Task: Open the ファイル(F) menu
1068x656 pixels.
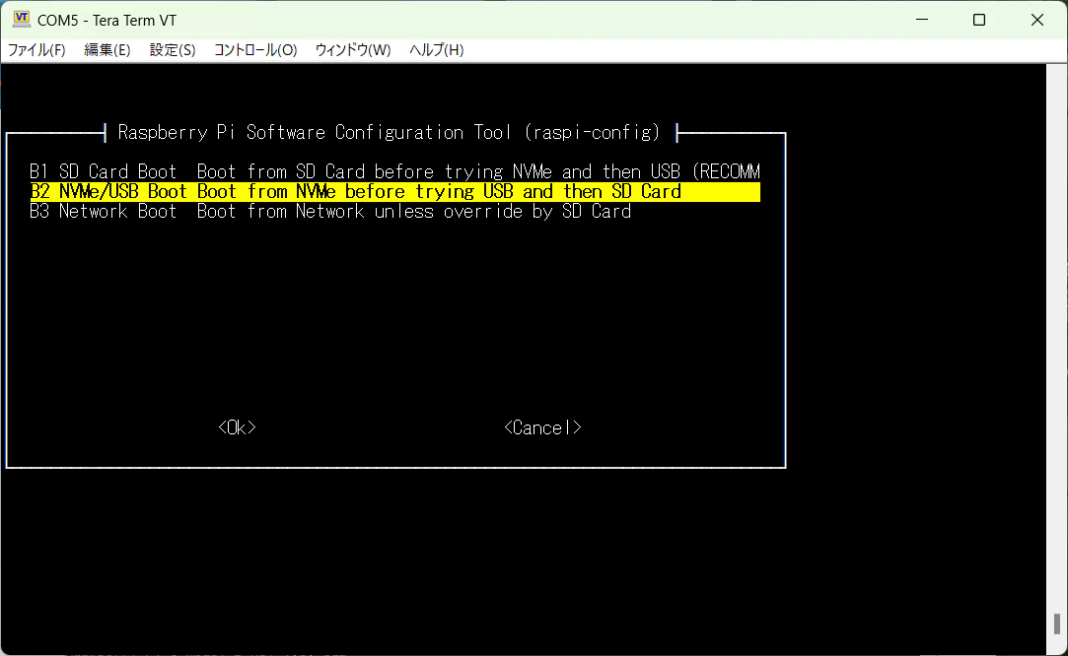Action: (x=36, y=49)
